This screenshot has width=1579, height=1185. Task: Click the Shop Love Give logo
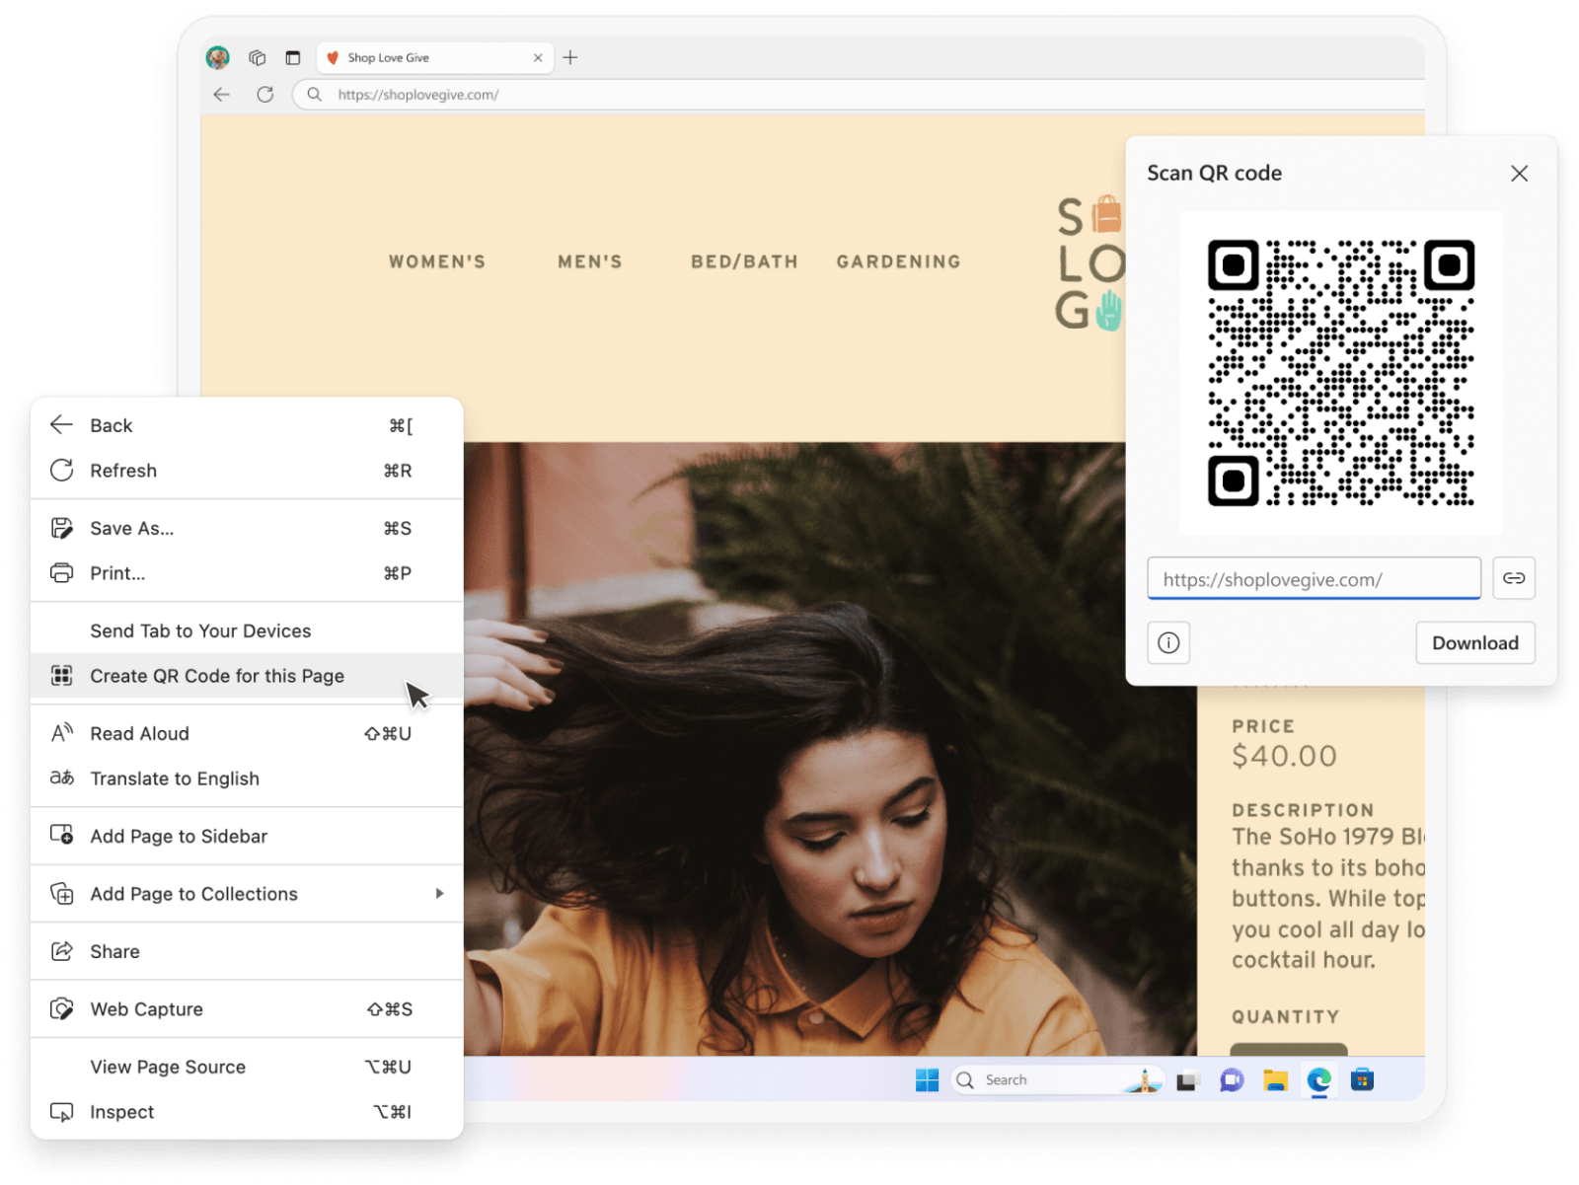pyautogui.click(x=1090, y=263)
